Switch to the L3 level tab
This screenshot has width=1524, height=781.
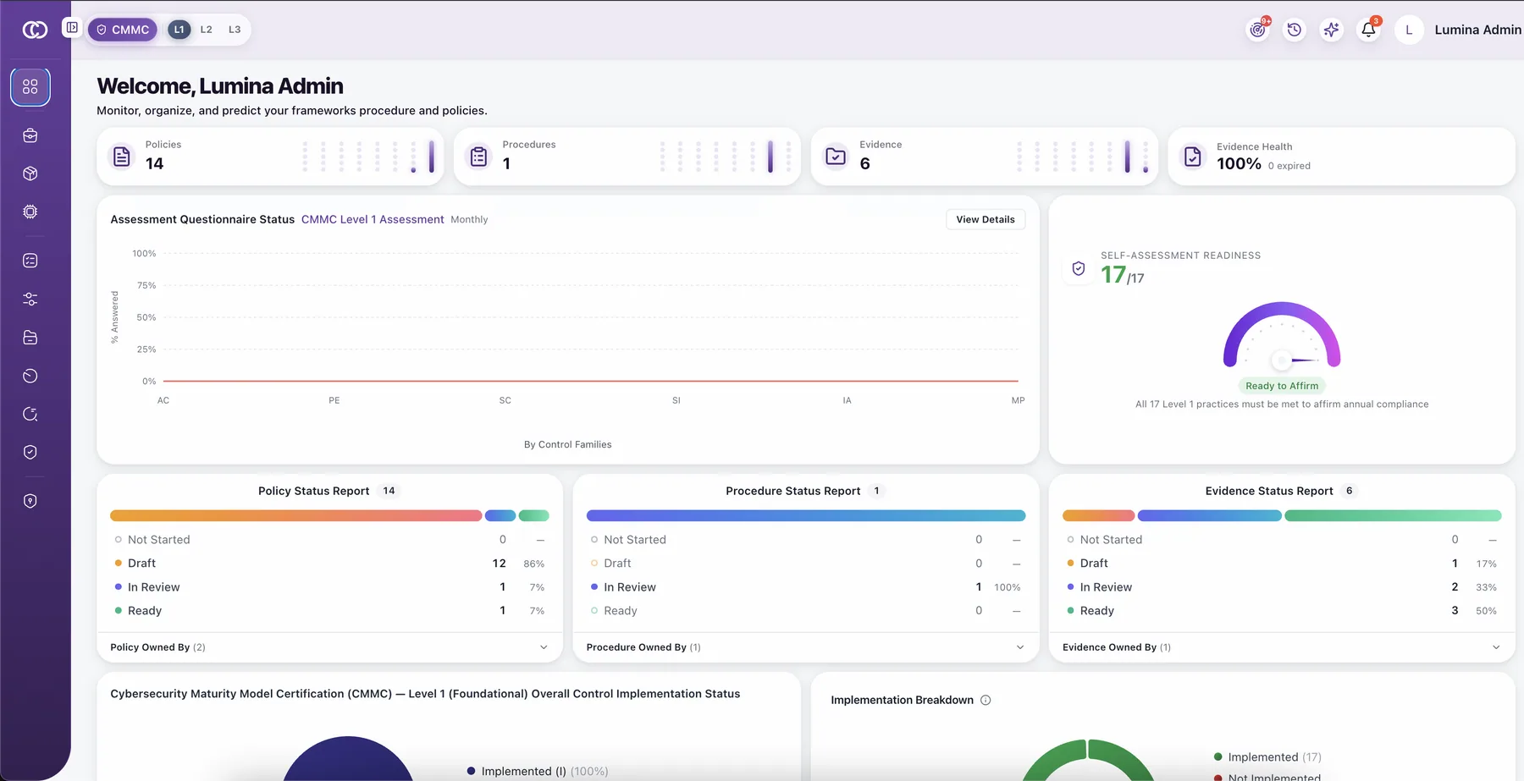click(235, 30)
